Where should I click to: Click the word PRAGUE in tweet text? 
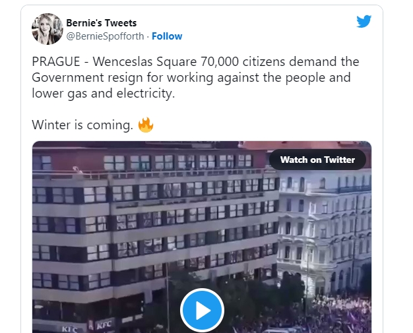pos(56,61)
